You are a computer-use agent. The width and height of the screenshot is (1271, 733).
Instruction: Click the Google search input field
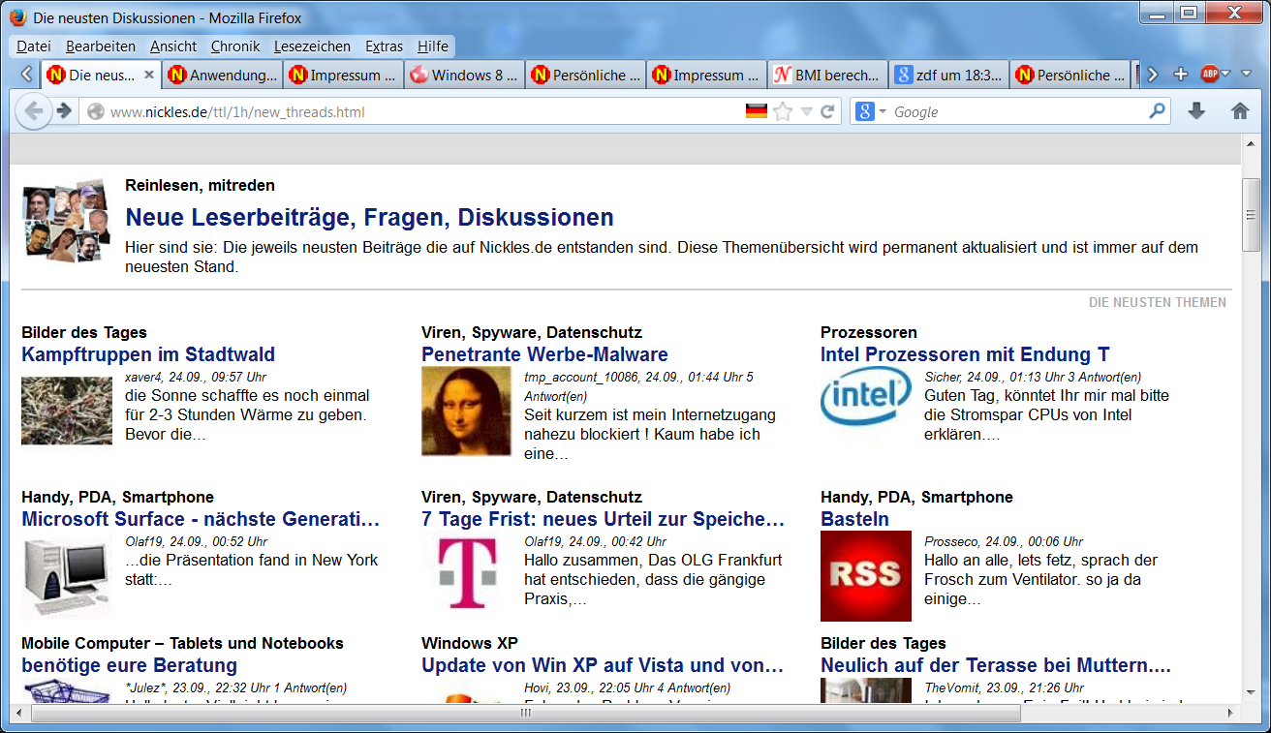[1017, 112]
